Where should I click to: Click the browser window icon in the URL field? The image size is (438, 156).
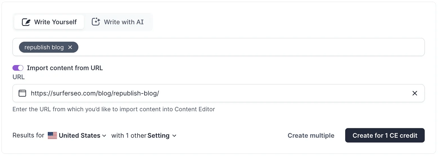click(x=22, y=93)
